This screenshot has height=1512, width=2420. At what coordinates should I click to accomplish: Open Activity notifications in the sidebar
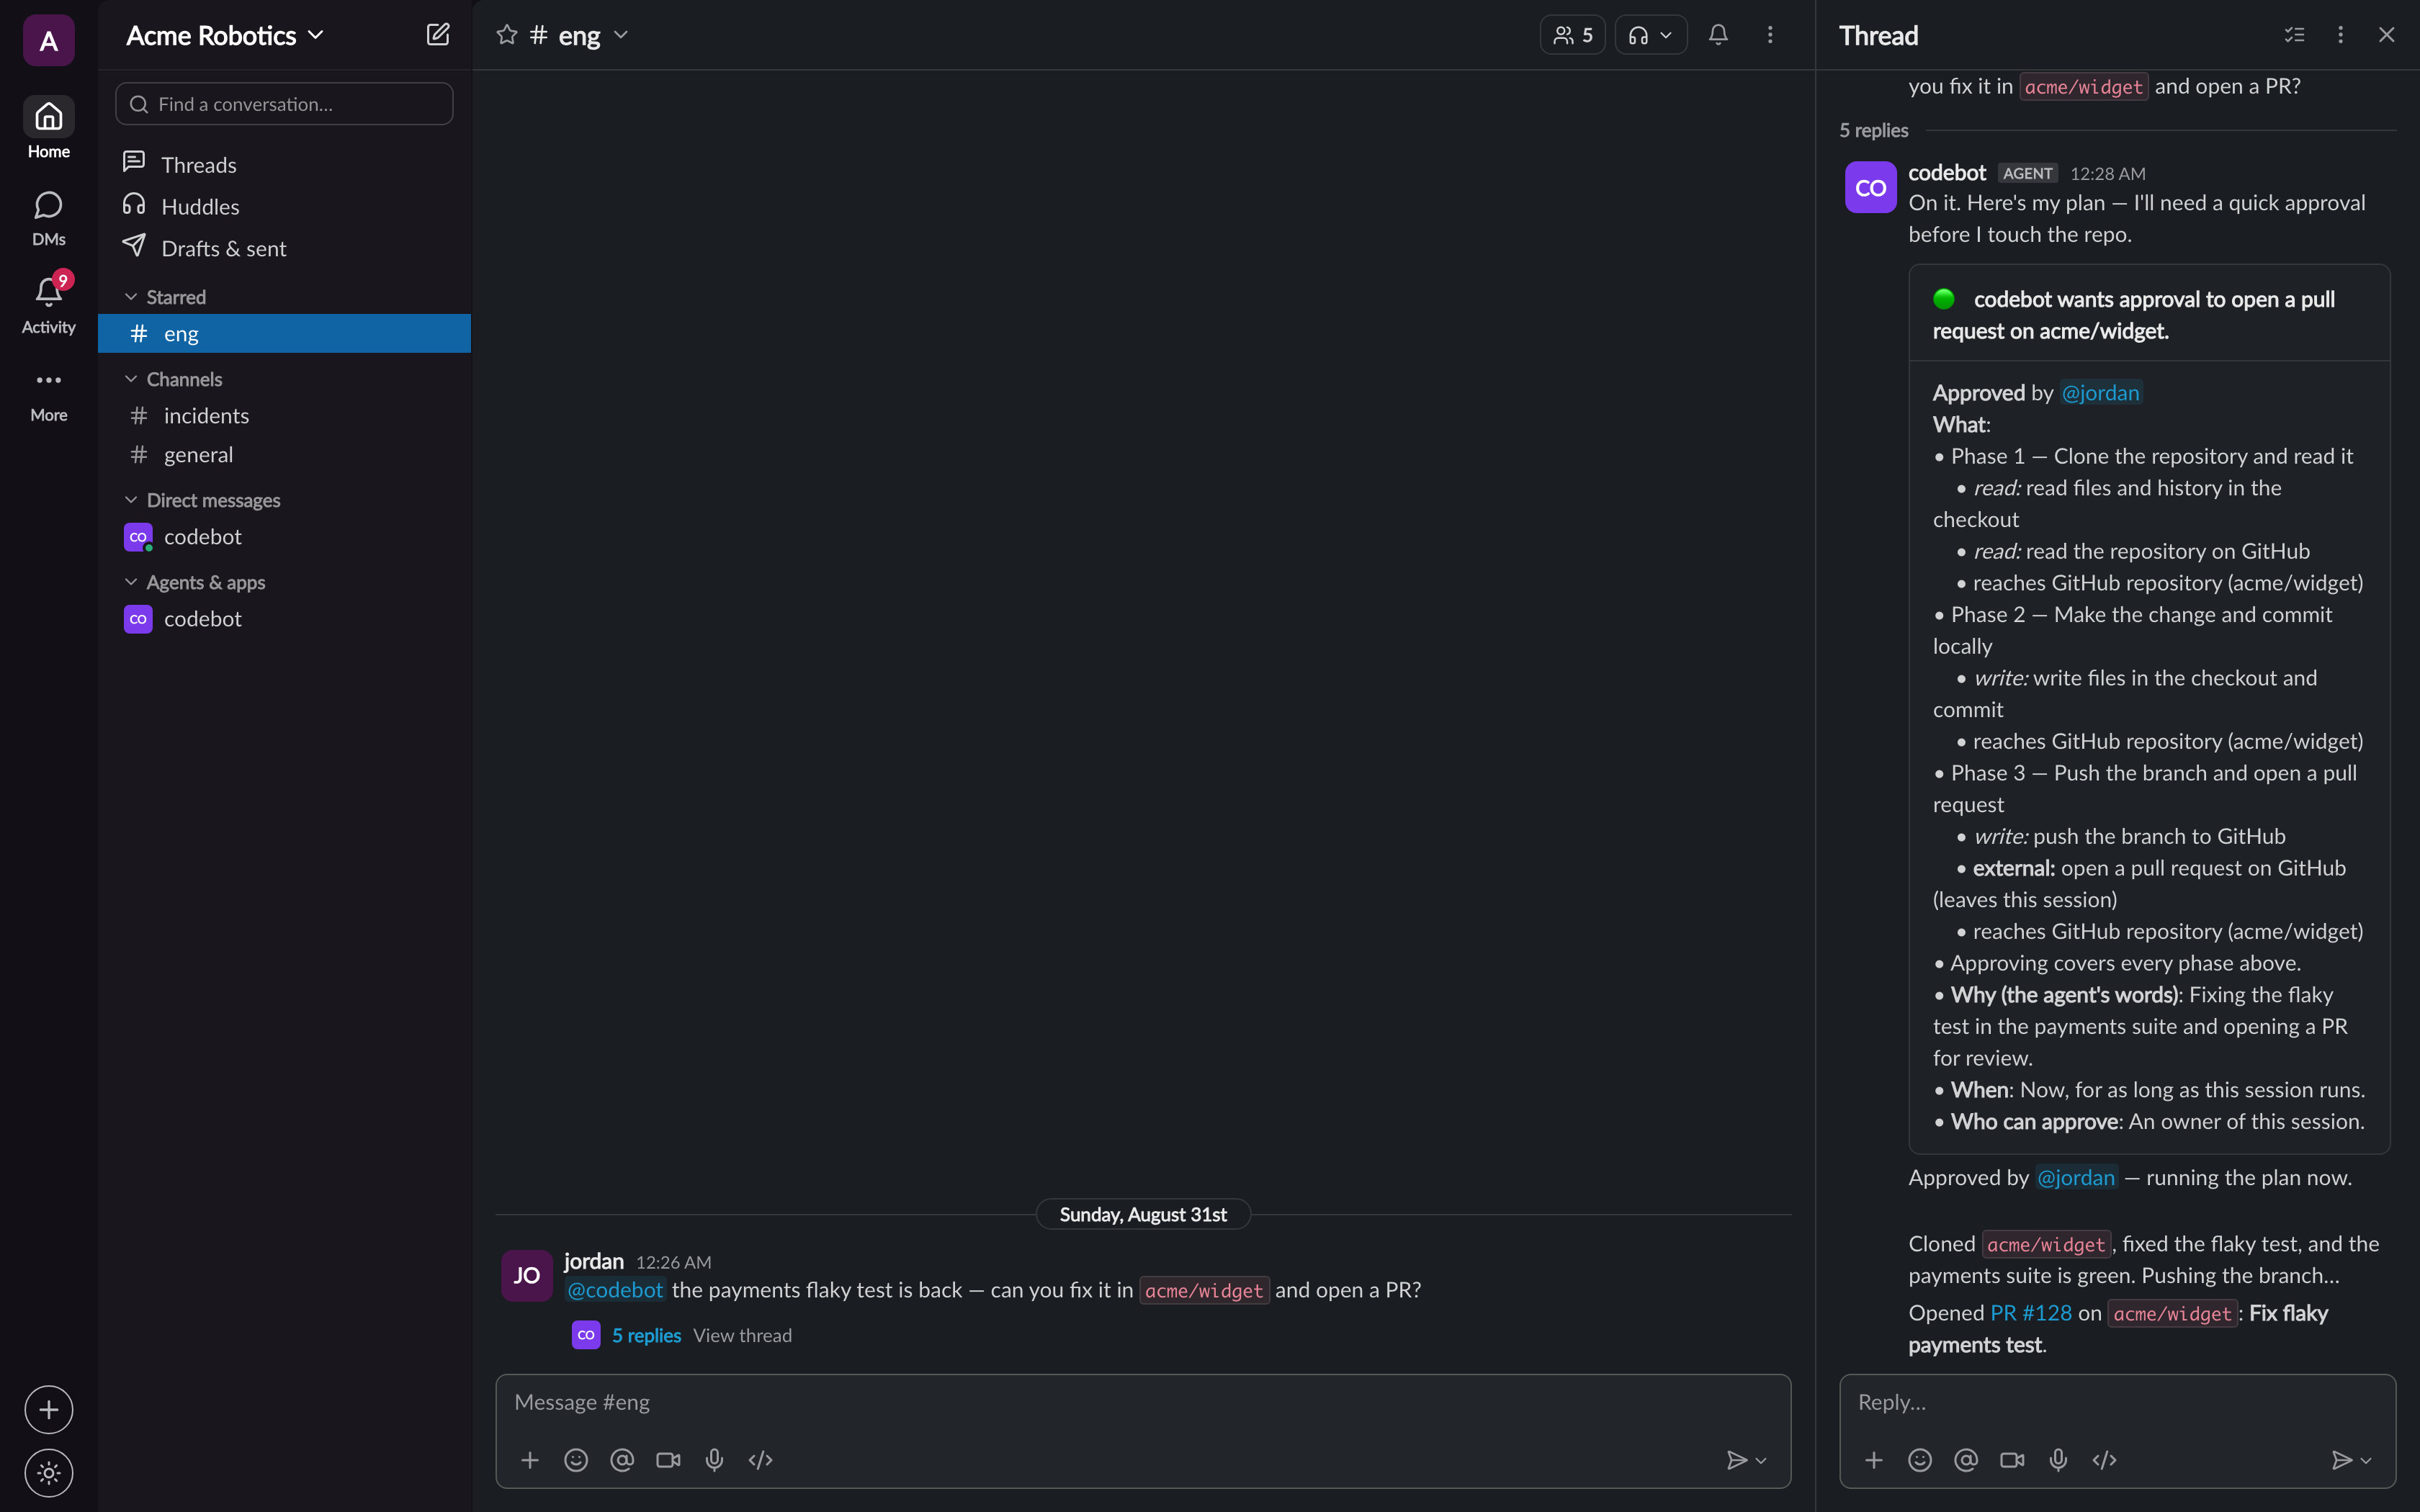48,305
